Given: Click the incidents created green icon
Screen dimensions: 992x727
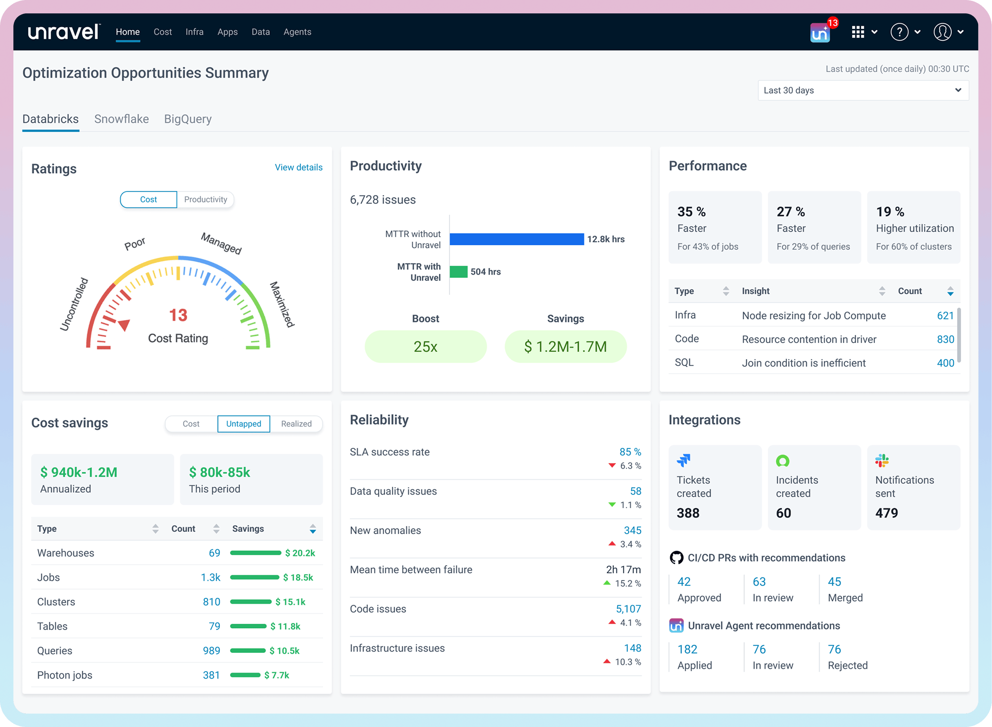Looking at the screenshot, I should click(783, 460).
